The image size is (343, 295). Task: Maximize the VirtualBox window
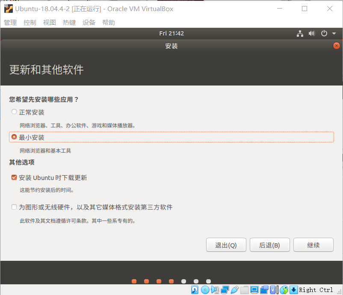[305, 9]
